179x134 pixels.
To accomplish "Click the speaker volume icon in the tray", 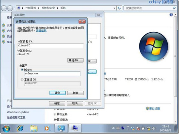I will coord(154,129).
